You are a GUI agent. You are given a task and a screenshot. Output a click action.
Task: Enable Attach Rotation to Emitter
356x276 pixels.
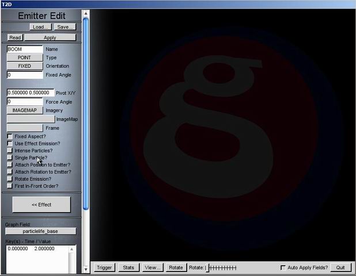point(10,172)
